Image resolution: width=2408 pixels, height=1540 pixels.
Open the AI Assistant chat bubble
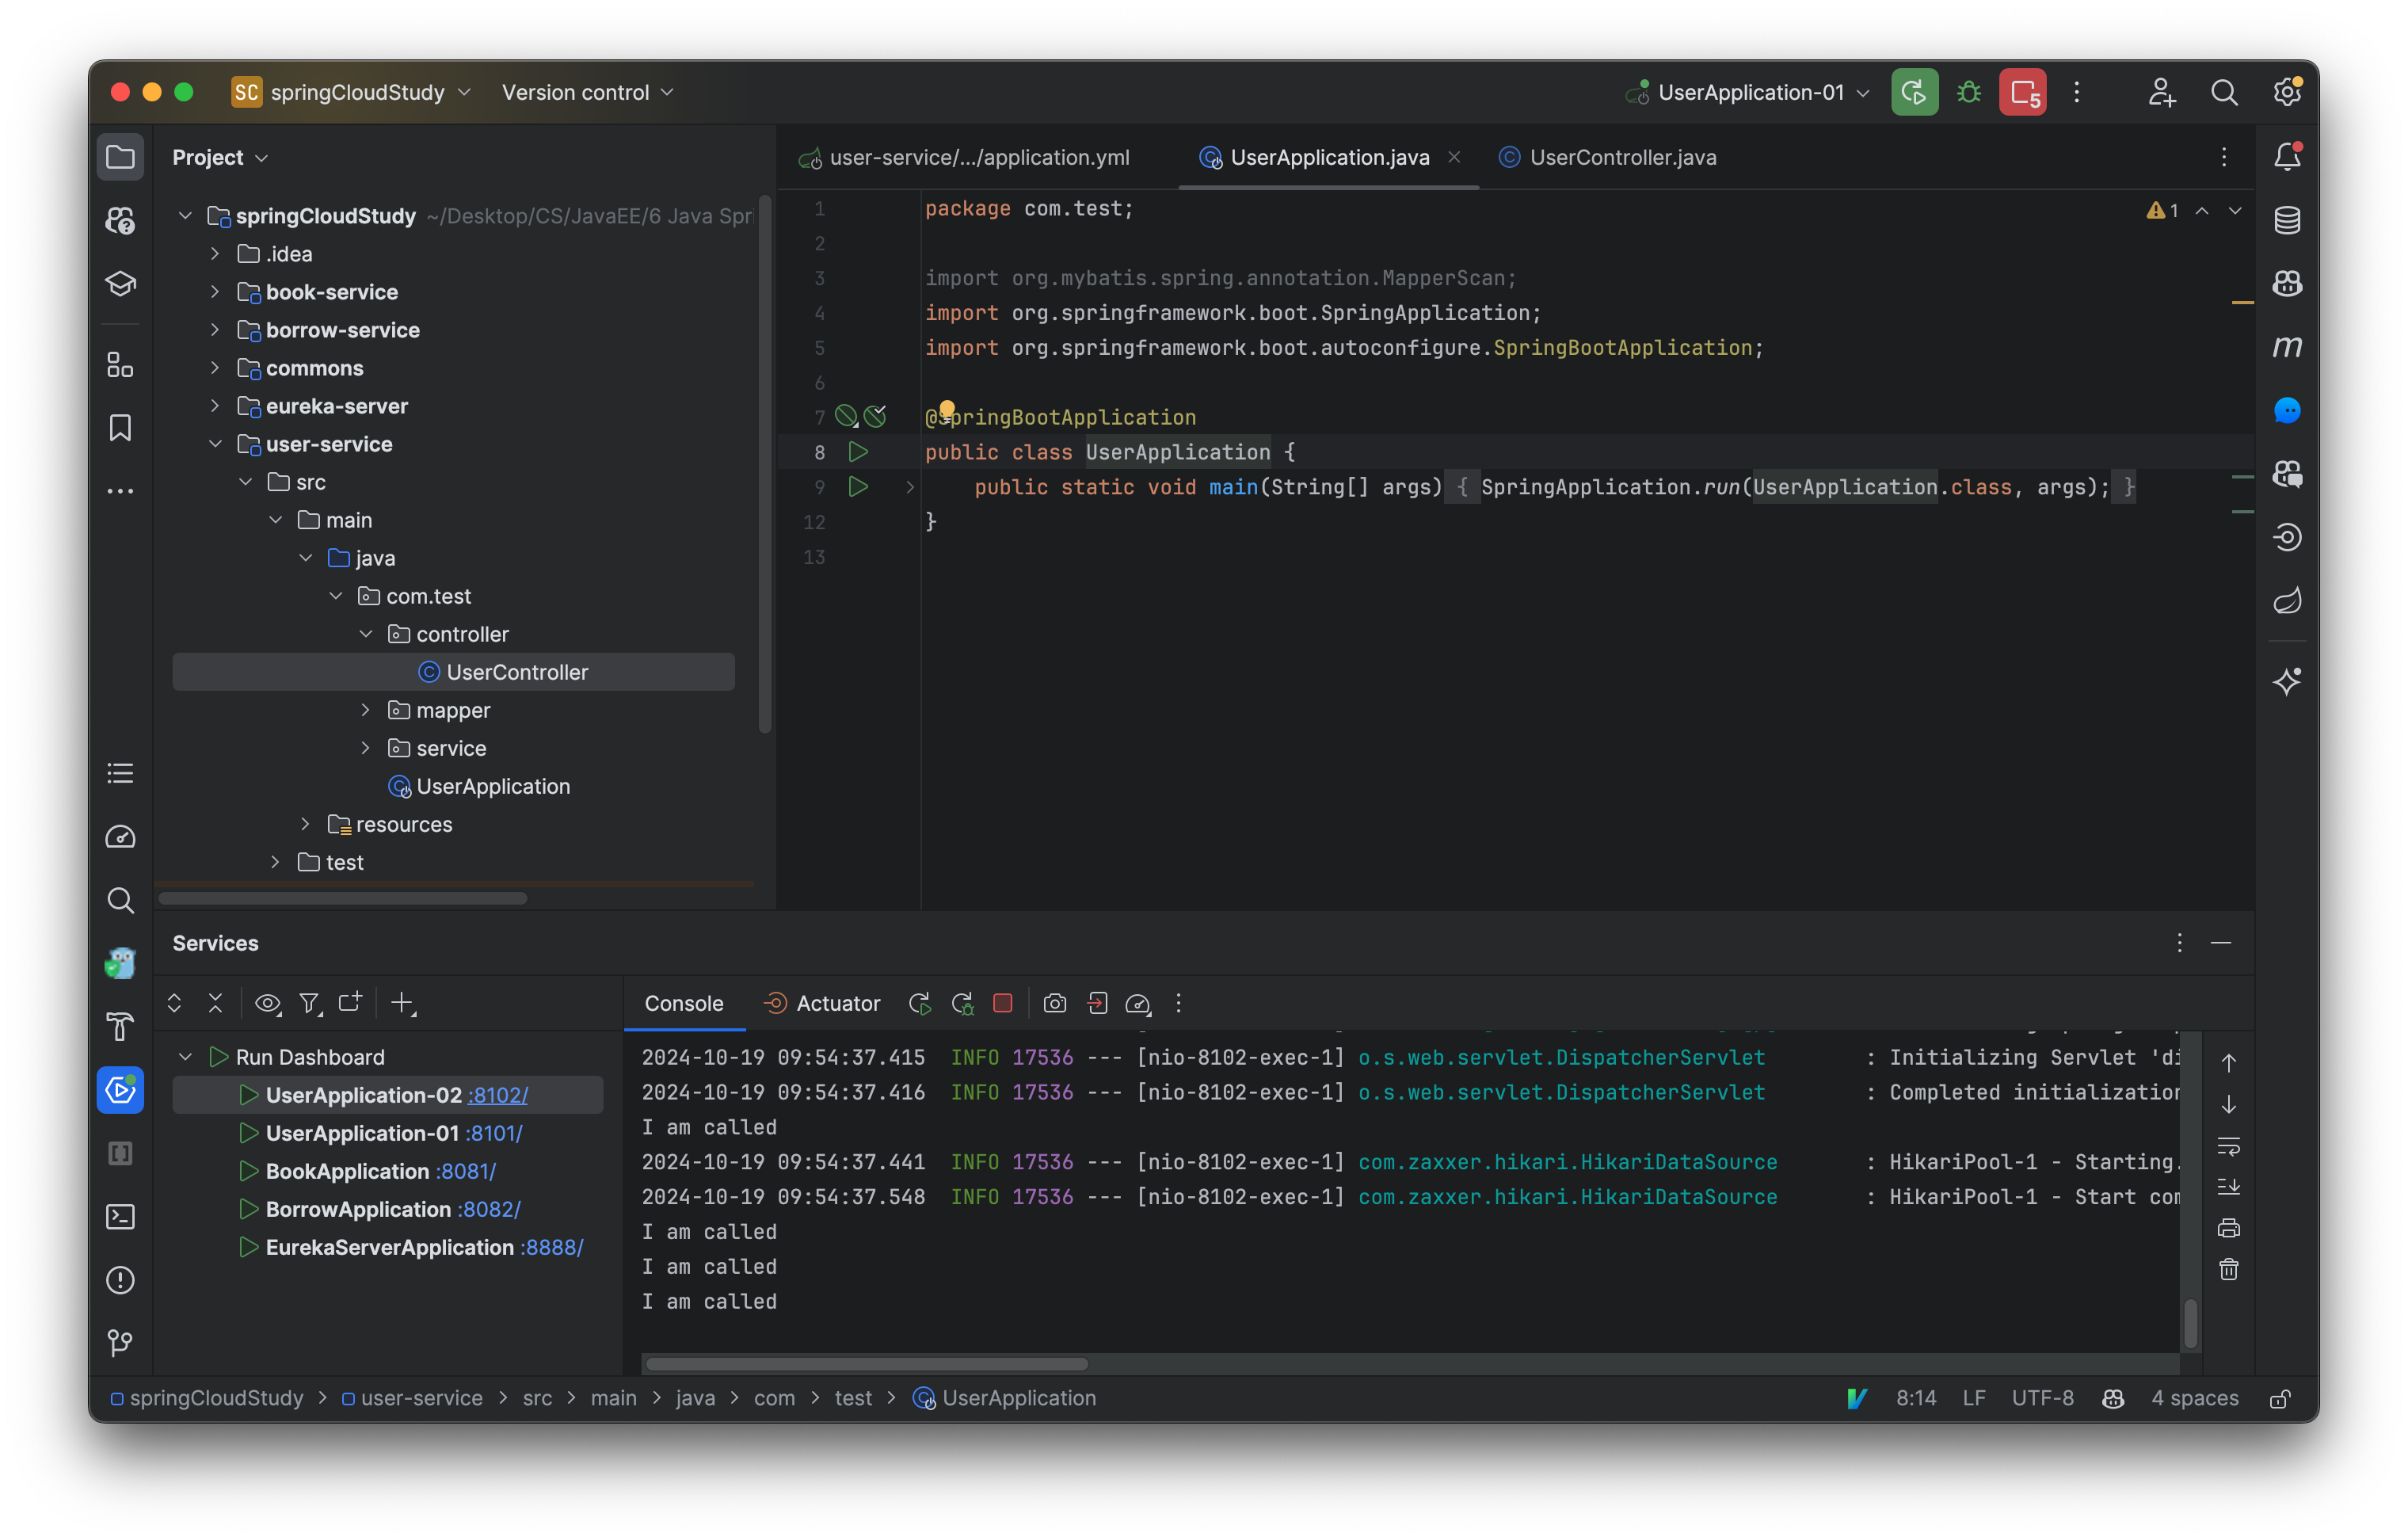coord(2288,410)
